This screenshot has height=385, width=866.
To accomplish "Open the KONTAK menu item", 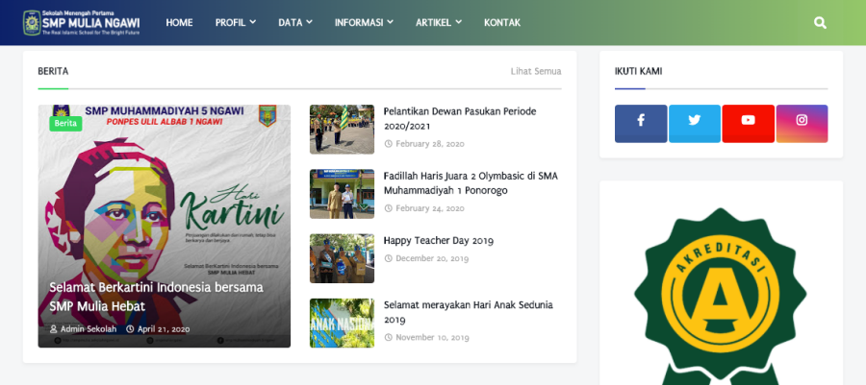I will click(502, 23).
